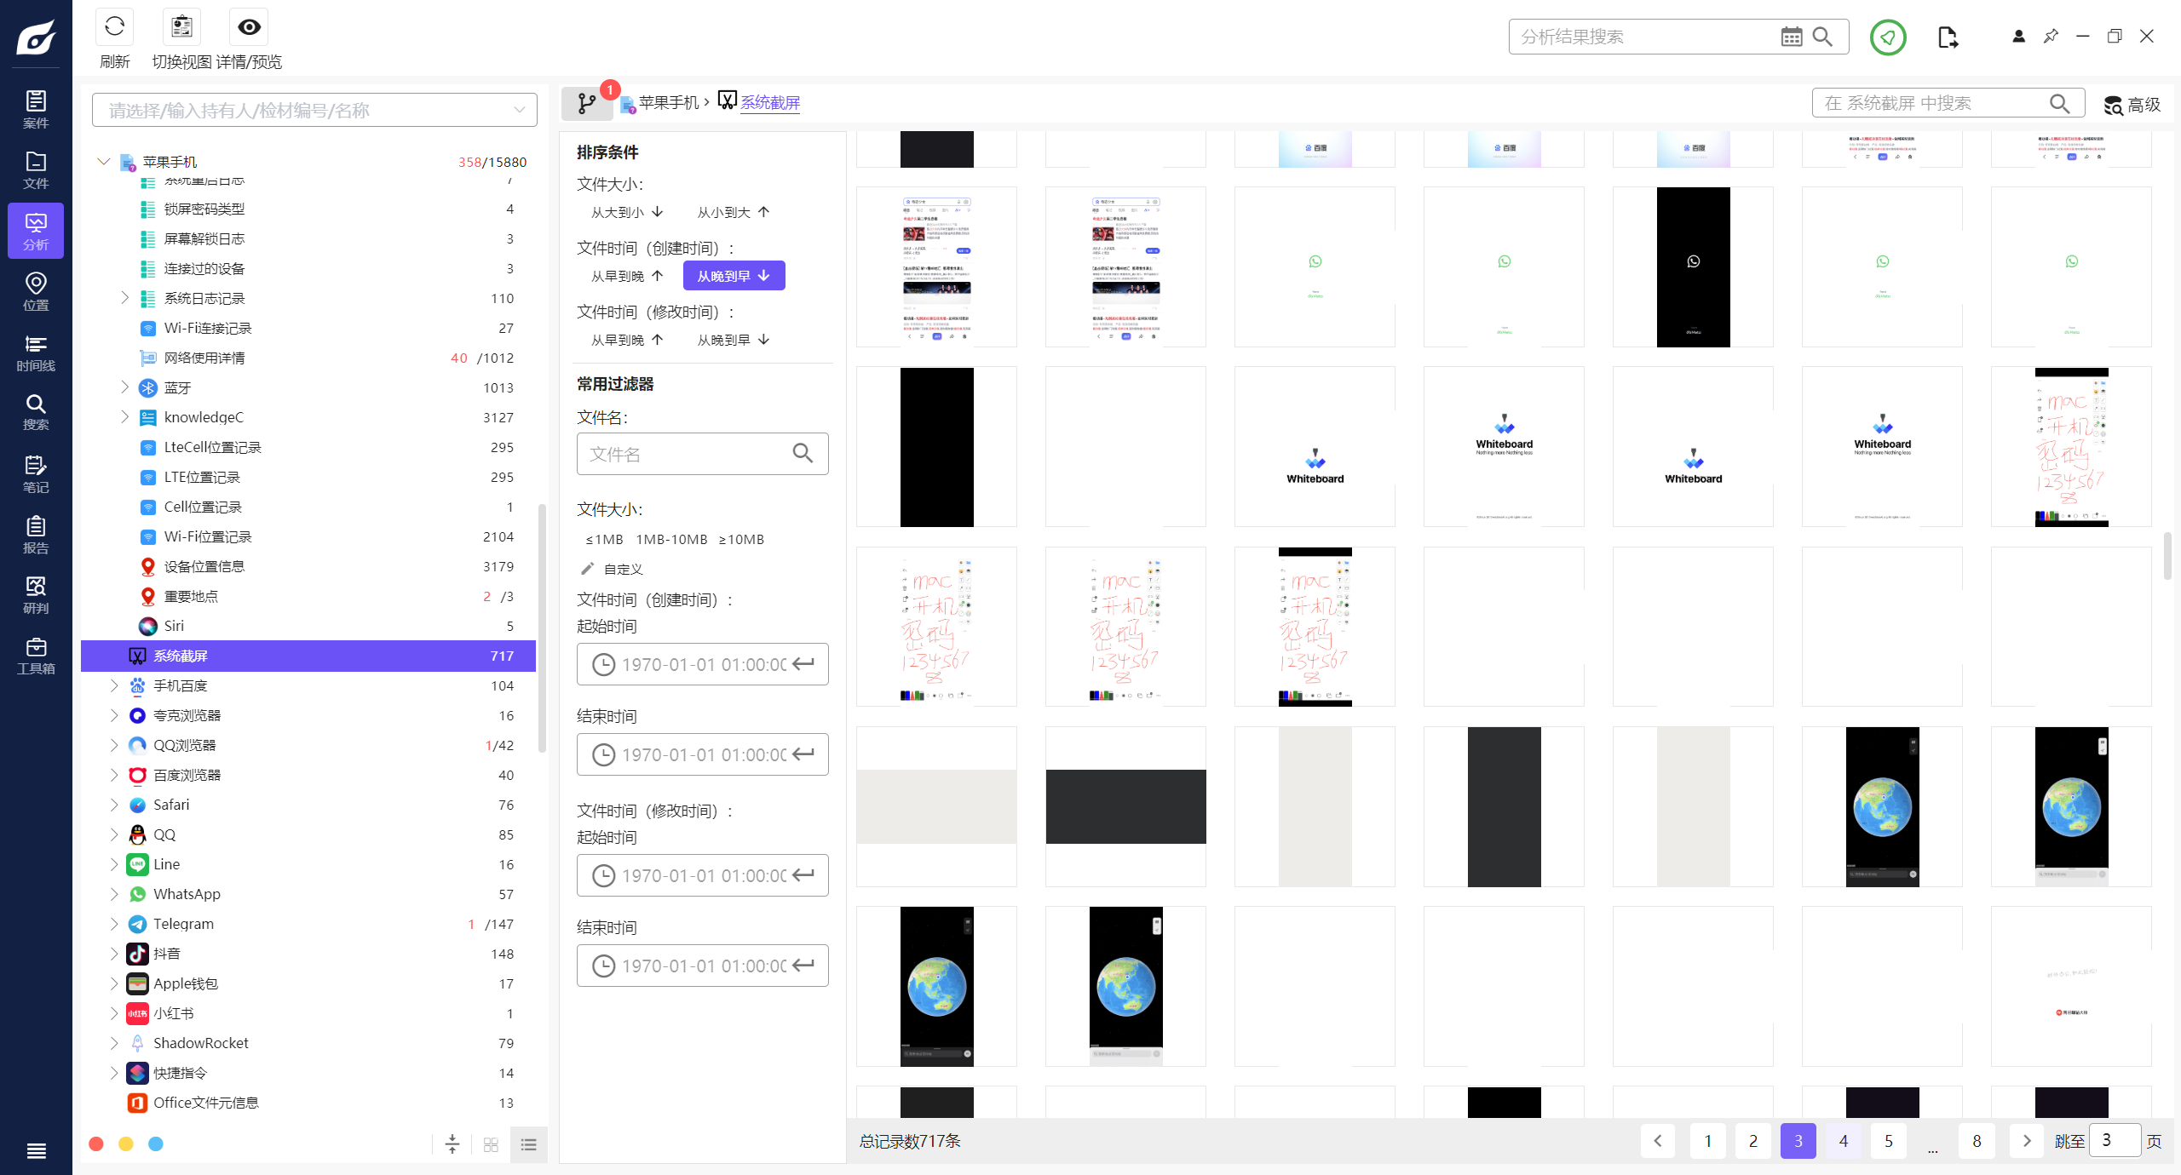
Task: Click the red color marker dot
Action: 96,1143
